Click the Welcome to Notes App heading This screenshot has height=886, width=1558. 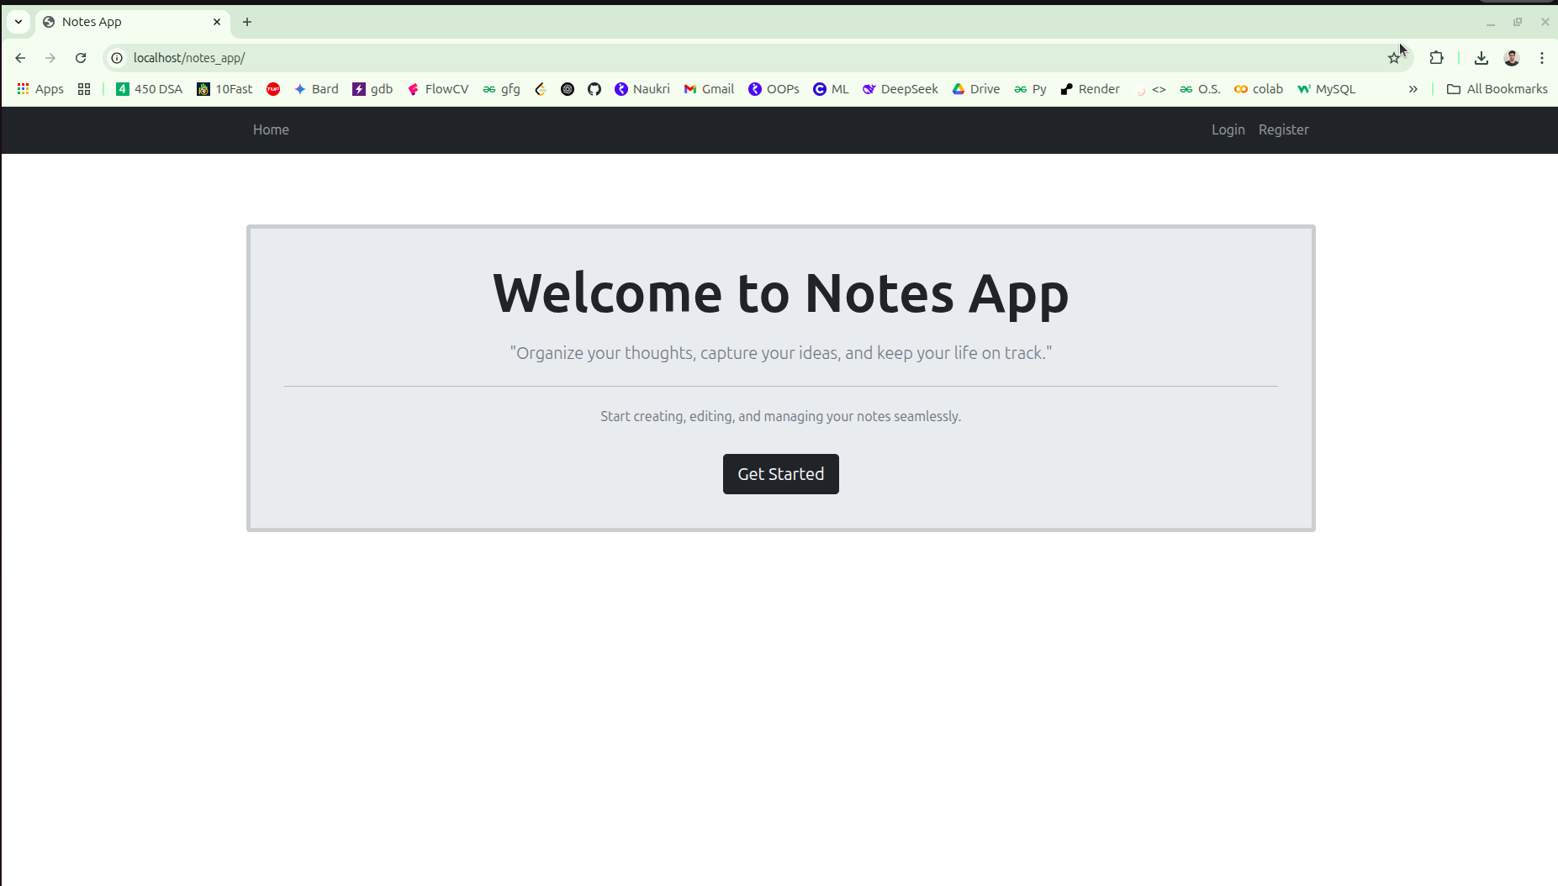(x=781, y=294)
